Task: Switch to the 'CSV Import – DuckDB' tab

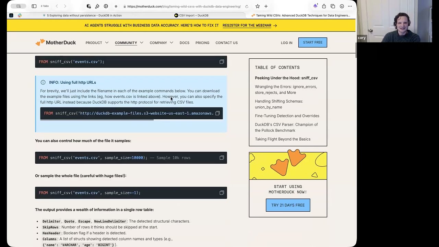Action: [191, 15]
